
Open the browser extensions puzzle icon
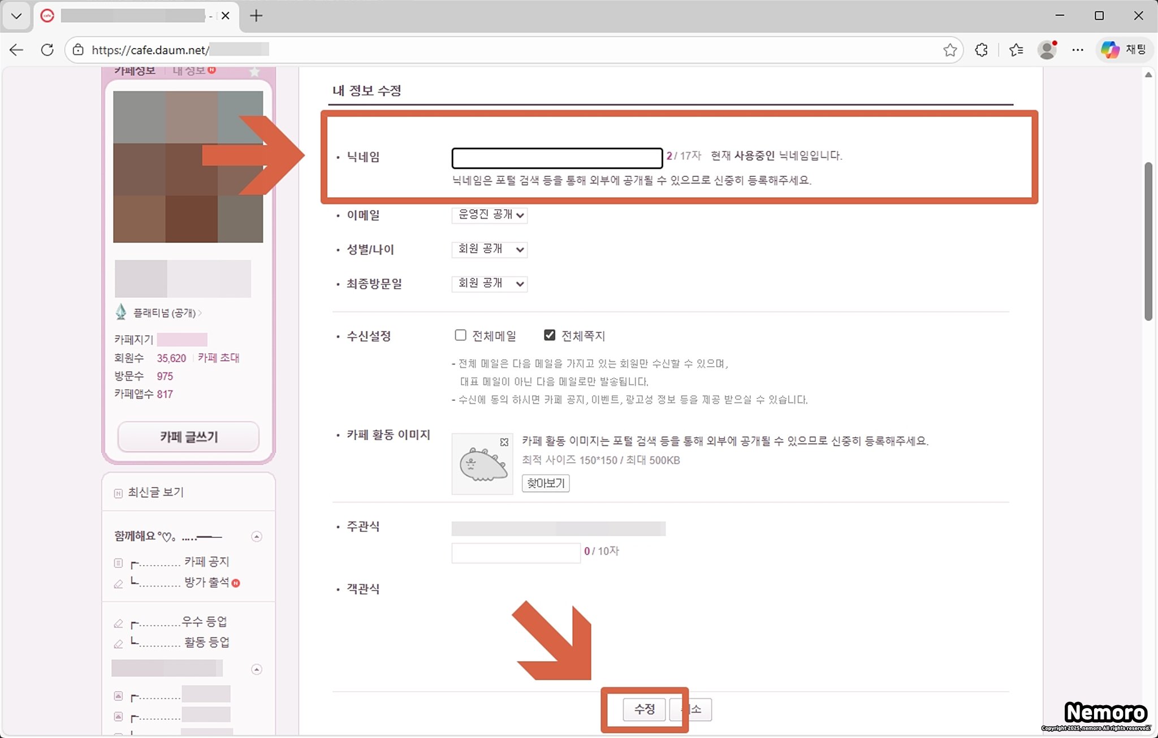pyautogui.click(x=982, y=50)
